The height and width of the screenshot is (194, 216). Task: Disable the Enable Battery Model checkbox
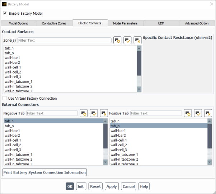5,13
